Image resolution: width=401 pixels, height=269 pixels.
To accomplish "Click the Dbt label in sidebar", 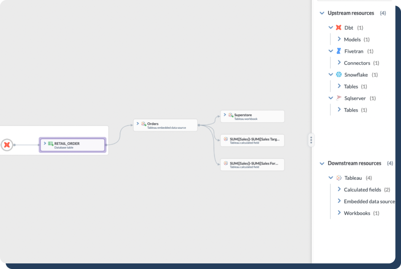I will pyautogui.click(x=349, y=28).
